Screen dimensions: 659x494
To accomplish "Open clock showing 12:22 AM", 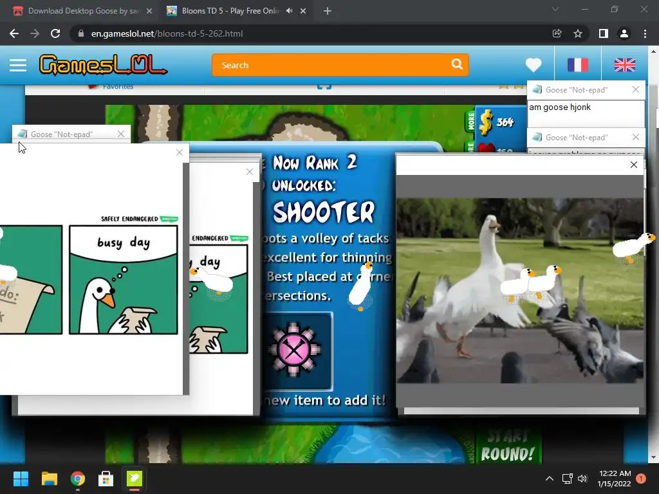I will [x=614, y=479].
